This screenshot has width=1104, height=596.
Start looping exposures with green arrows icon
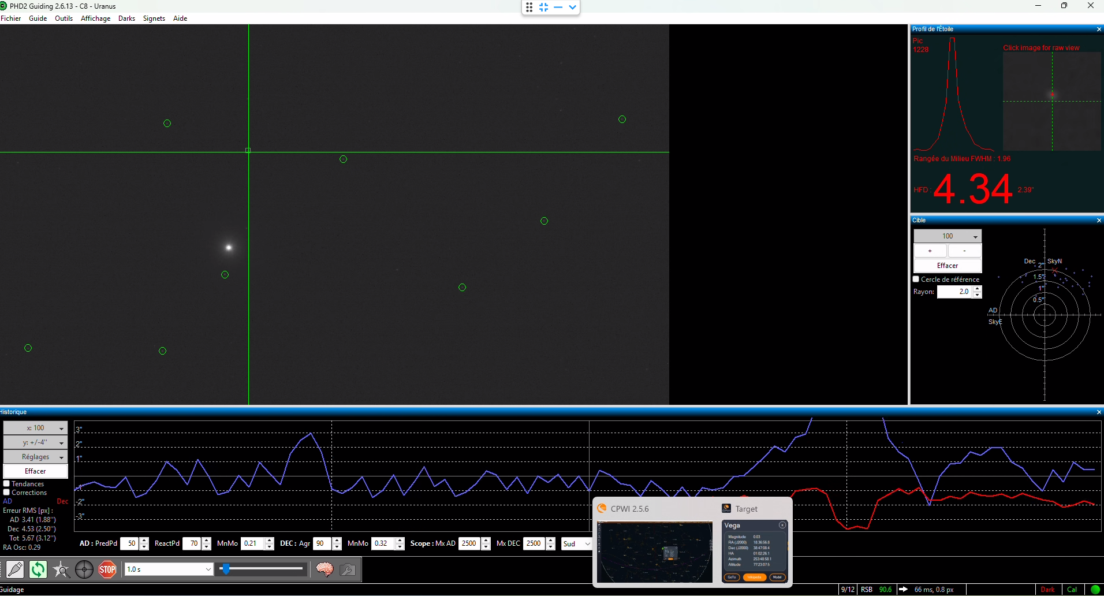[38, 569]
